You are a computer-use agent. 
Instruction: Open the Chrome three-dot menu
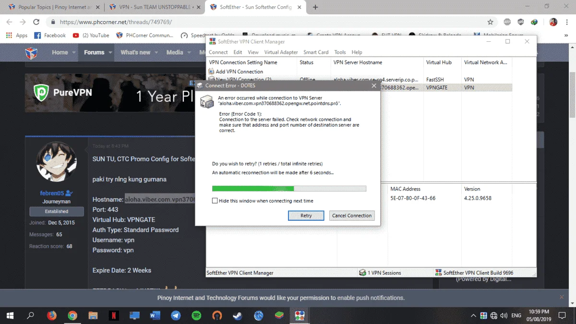[567, 22]
